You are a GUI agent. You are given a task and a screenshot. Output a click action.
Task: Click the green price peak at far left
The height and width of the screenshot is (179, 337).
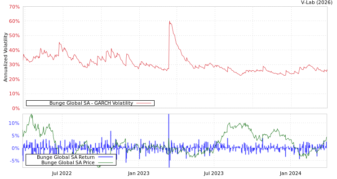31,115
